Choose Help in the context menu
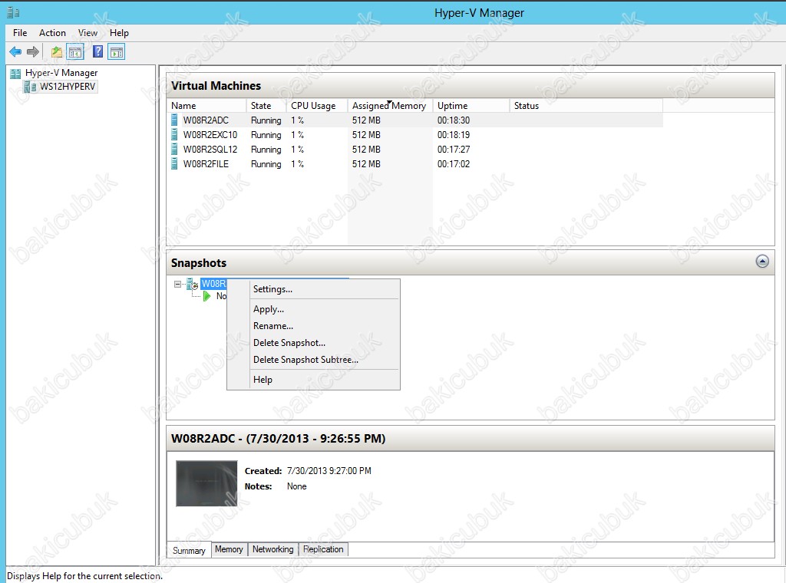The width and height of the screenshot is (786, 583). click(313, 380)
